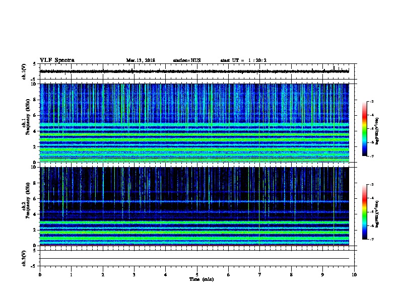This screenshot has width=399, height=308.
Task: Click time axis tick label "0"
Action: (x=40, y=275)
